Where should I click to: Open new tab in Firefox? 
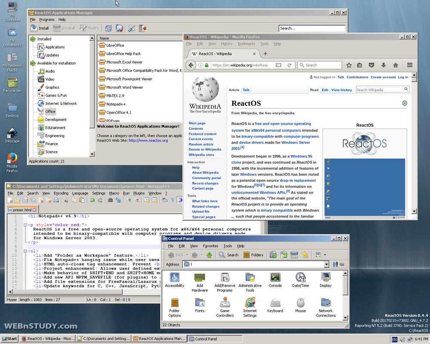(265, 54)
